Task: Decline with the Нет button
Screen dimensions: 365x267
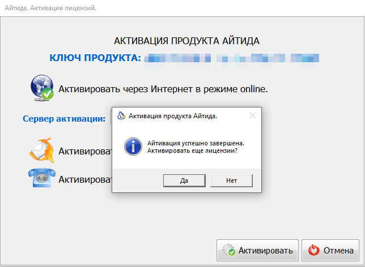Action: [x=231, y=180]
